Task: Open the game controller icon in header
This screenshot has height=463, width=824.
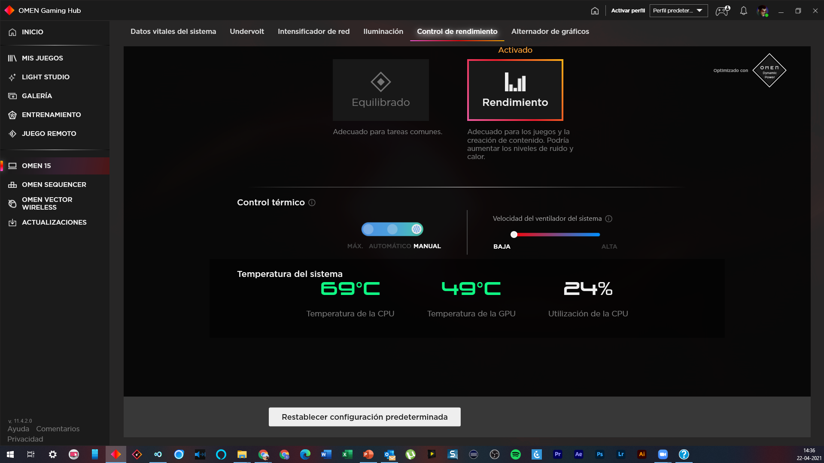Action: tap(722, 11)
